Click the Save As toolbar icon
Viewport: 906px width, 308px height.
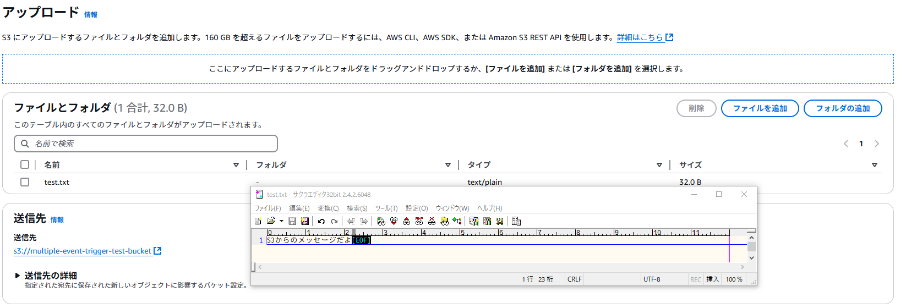(x=305, y=221)
